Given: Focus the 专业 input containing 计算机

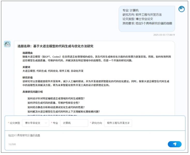Looking at the screenshot, I should [x=74, y=123].
